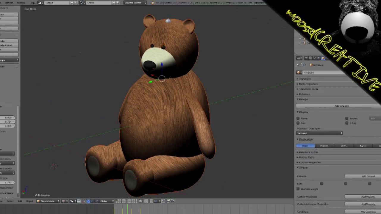Click the current frame marker in timeline

point(127,209)
